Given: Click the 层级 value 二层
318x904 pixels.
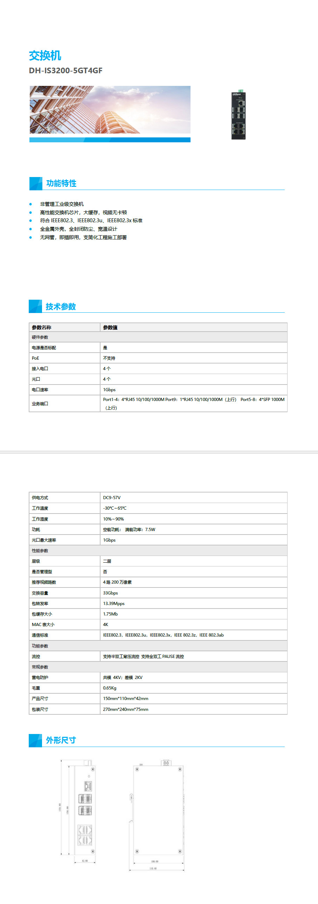Looking at the screenshot, I should 107,561.
